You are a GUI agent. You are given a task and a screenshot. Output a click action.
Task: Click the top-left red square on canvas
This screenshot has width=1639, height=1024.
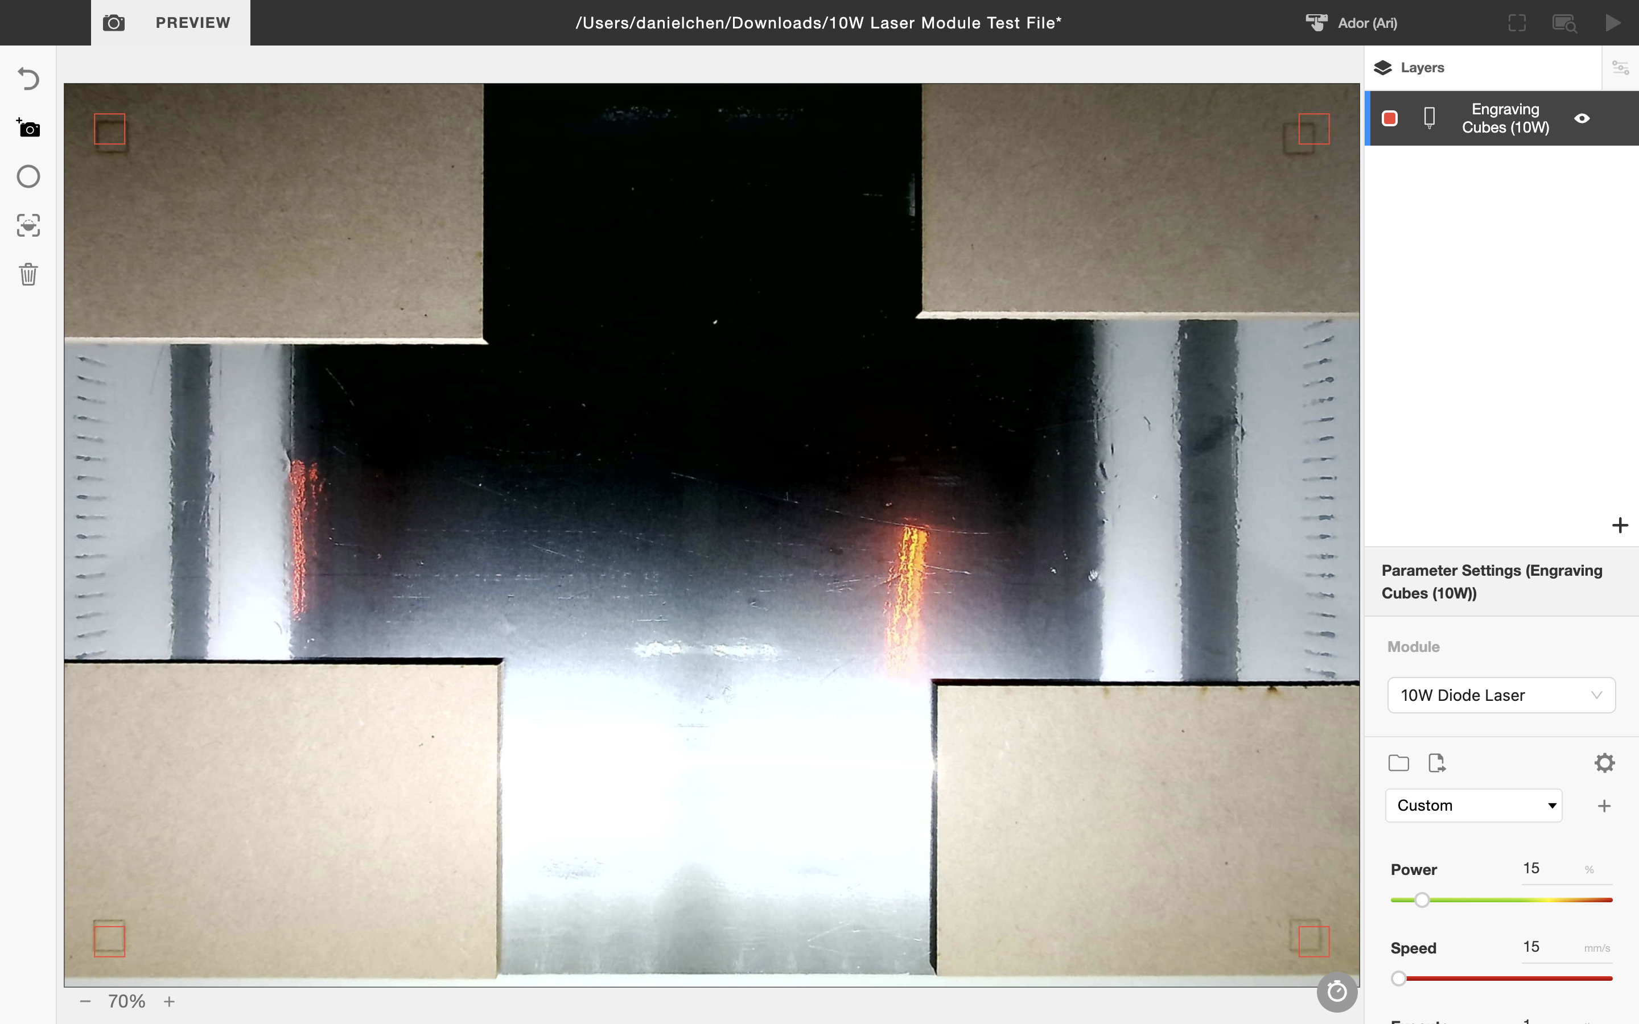tap(110, 129)
